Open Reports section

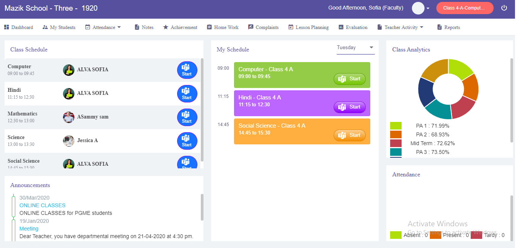[449, 27]
